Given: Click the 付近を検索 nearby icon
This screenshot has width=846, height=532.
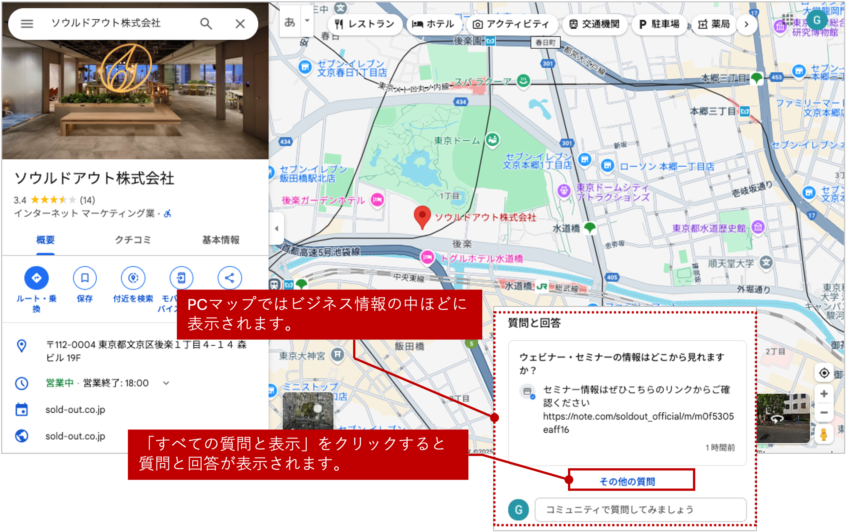Looking at the screenshot, I should pyautogui.click(x=133, y=278).
